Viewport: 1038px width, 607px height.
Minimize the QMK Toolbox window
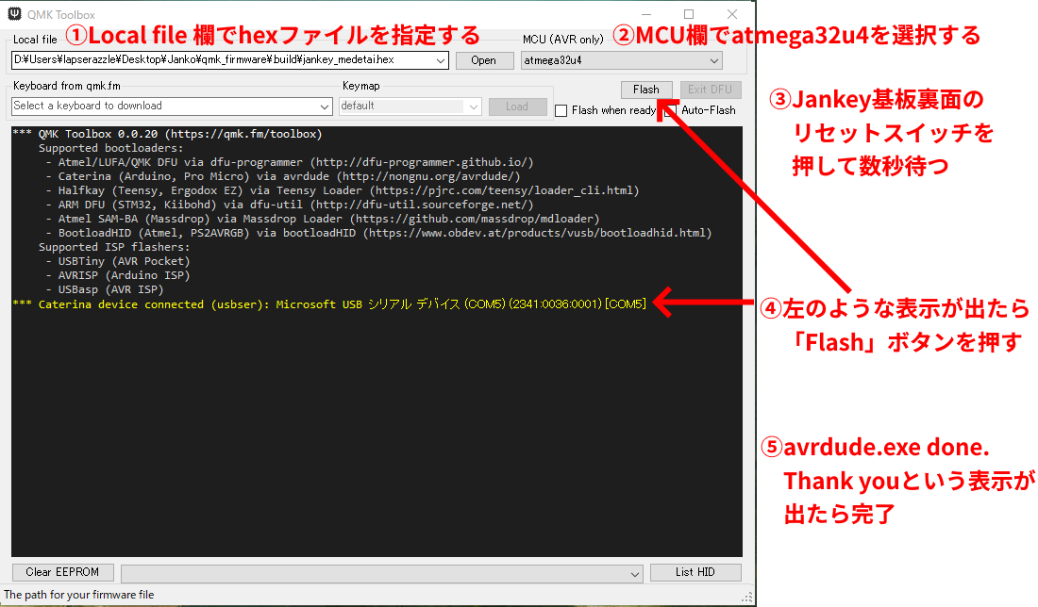645,15
